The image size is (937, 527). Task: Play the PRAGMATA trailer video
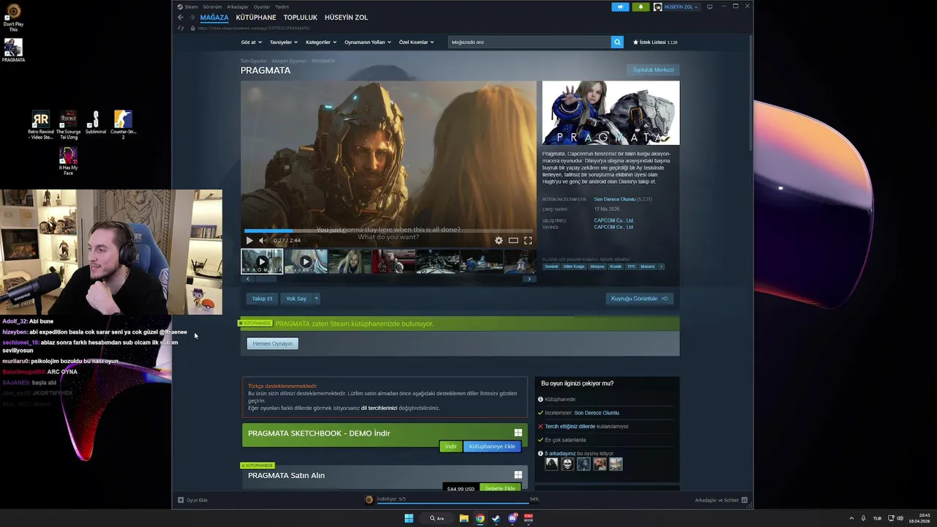[x=250, y=240]
